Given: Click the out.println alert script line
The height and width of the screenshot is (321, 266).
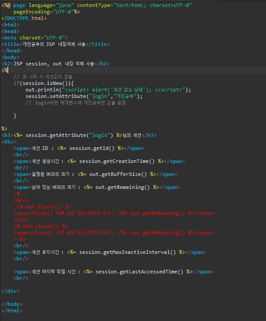Looking at the screenshot, I should click(108, 90).
